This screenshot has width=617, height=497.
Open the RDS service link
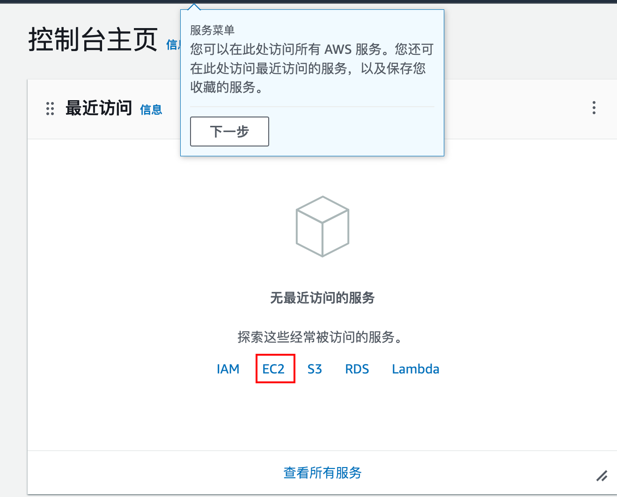(x=357, y=369)
